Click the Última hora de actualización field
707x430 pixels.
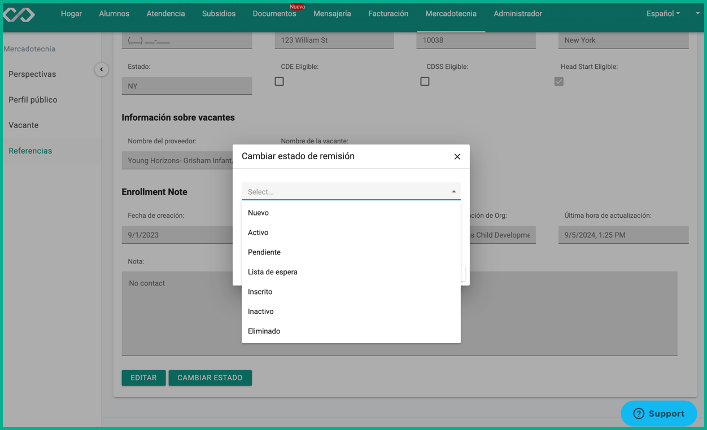click(623, 235)
